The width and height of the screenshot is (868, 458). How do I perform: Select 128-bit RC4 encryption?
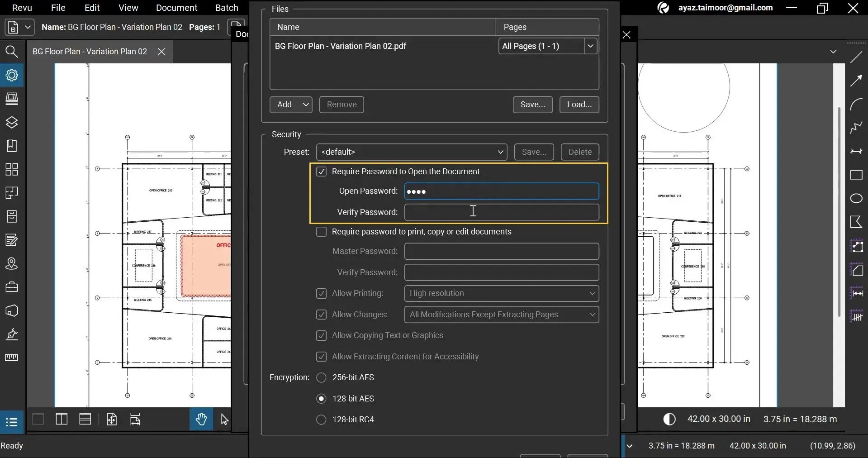(x=321, y=420)
